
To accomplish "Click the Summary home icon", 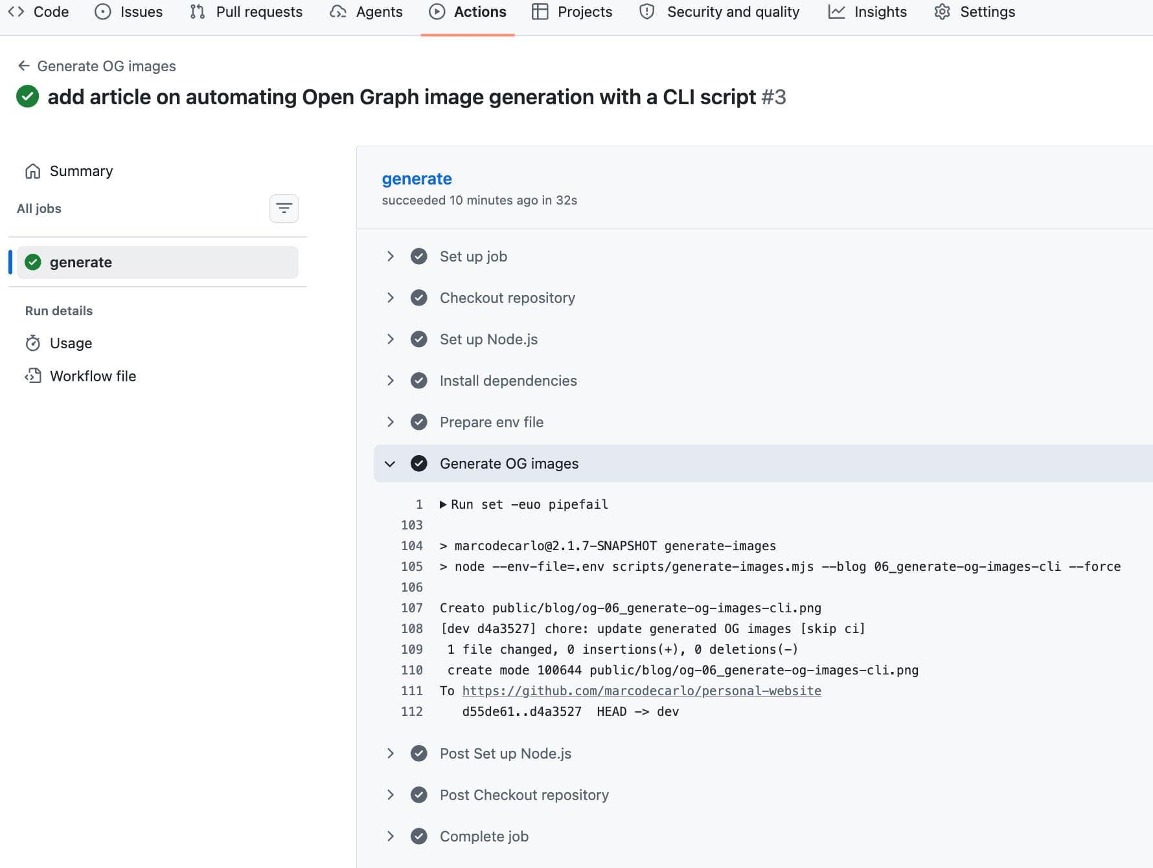I will [x=33, y=171].
